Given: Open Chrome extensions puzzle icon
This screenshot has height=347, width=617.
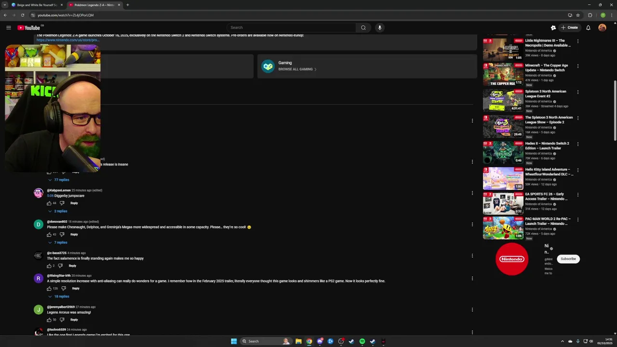Looking at the screenshot, I should (590, 15).
